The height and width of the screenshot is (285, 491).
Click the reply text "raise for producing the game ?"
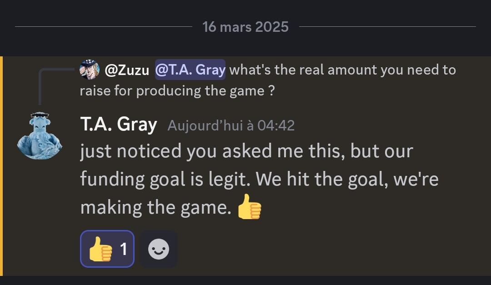click(x=177, y=91)
